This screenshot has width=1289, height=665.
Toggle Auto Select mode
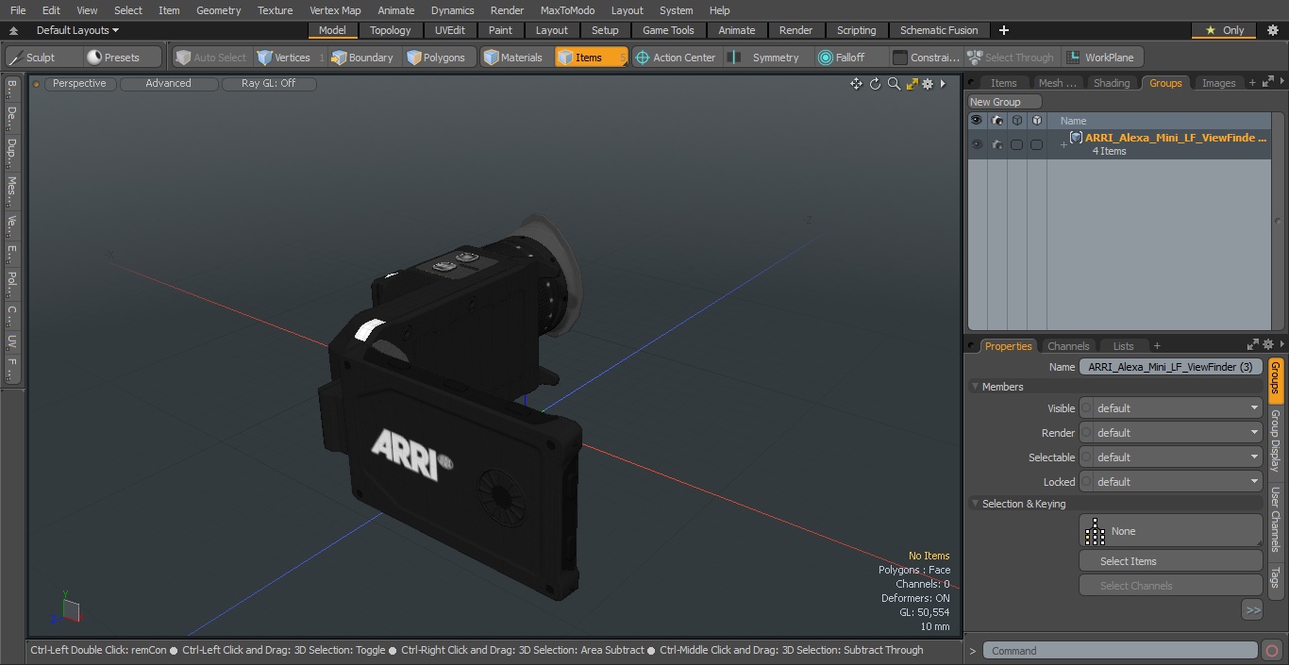[x=211, y=58]
